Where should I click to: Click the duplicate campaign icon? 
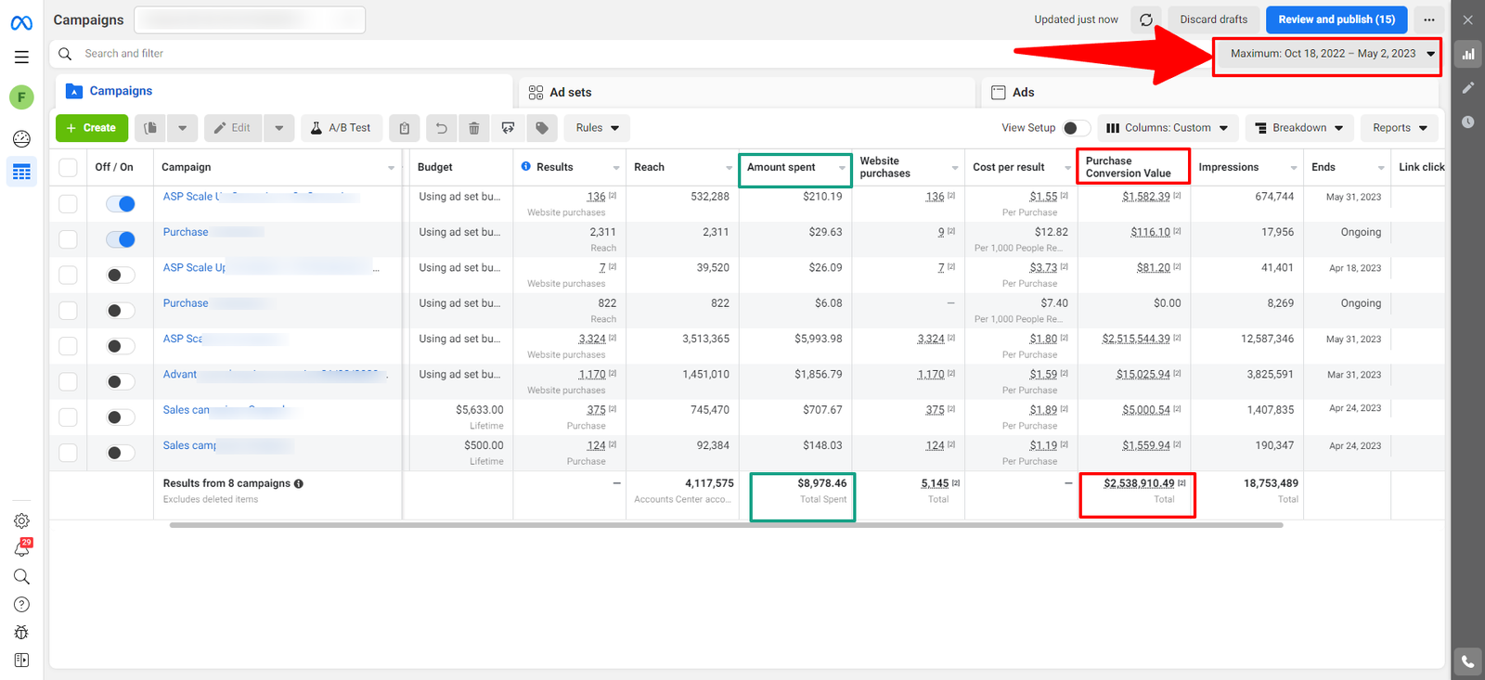[150, 128]
